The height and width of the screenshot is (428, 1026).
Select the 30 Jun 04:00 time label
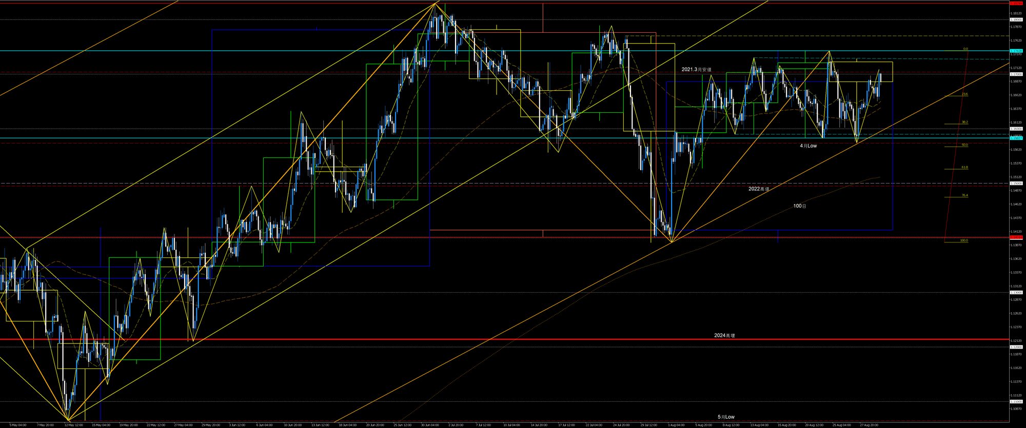tap(430, 425)
